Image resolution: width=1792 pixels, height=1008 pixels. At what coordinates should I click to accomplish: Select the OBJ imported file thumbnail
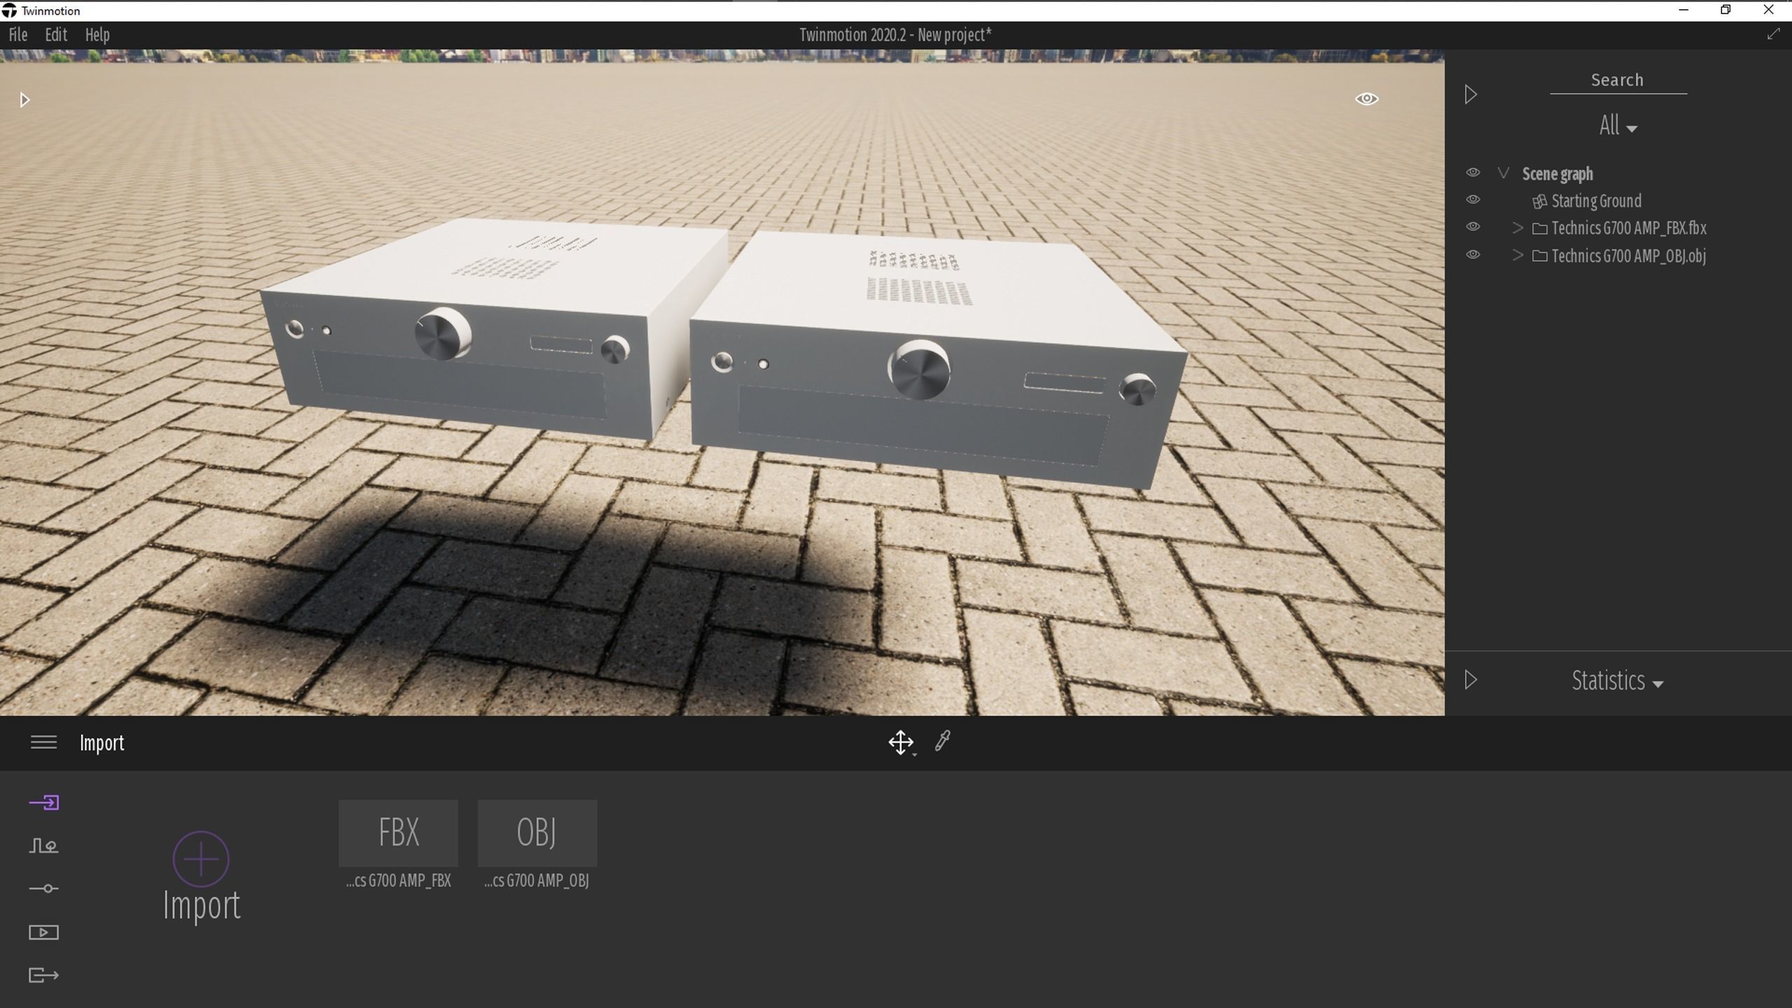pos(537,833)
